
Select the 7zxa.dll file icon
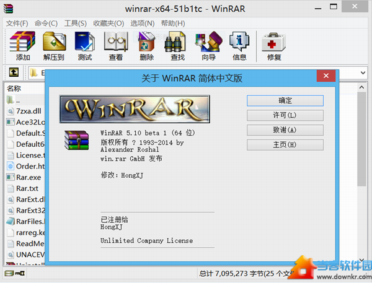click(10, 111)
